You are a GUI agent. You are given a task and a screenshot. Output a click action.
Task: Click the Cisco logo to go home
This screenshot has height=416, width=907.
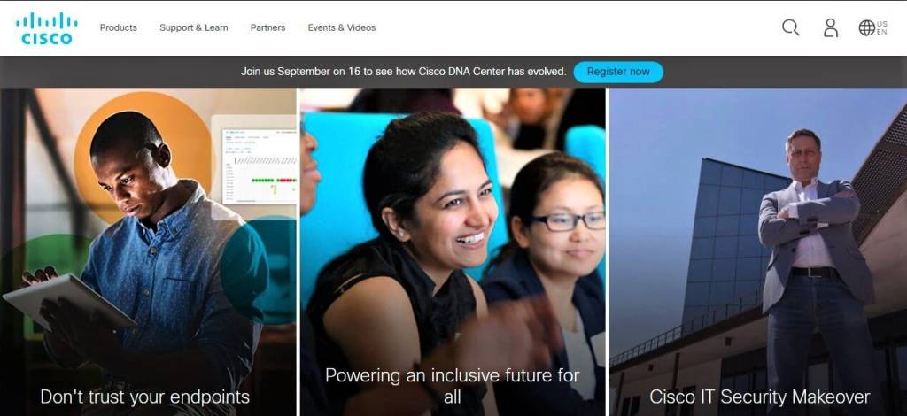pos(47,28)
